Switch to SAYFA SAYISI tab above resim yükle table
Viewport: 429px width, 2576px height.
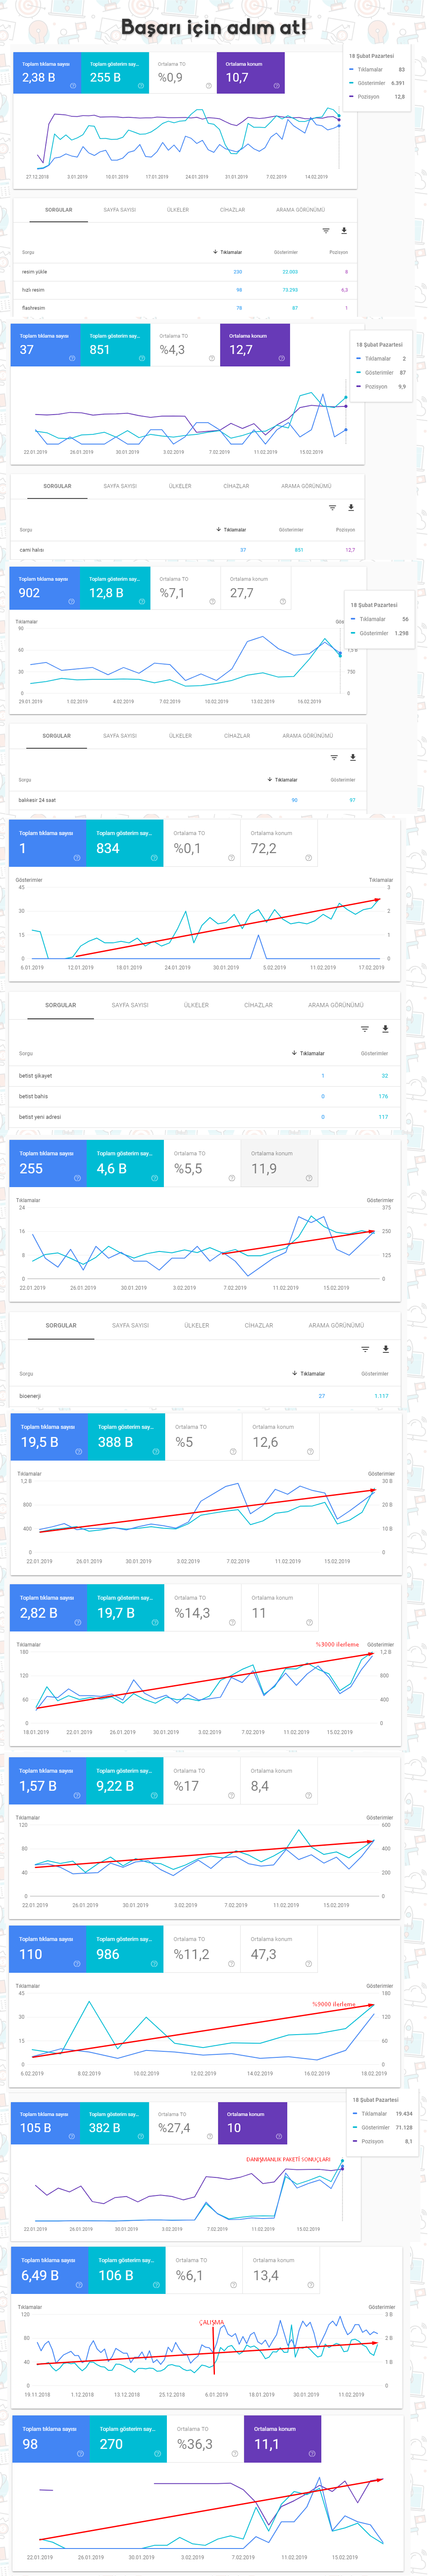(x=120, y=210)
